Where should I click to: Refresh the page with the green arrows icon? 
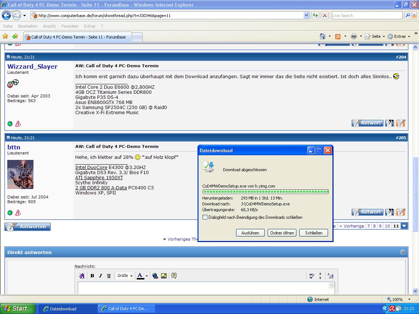tap(315, 15)
